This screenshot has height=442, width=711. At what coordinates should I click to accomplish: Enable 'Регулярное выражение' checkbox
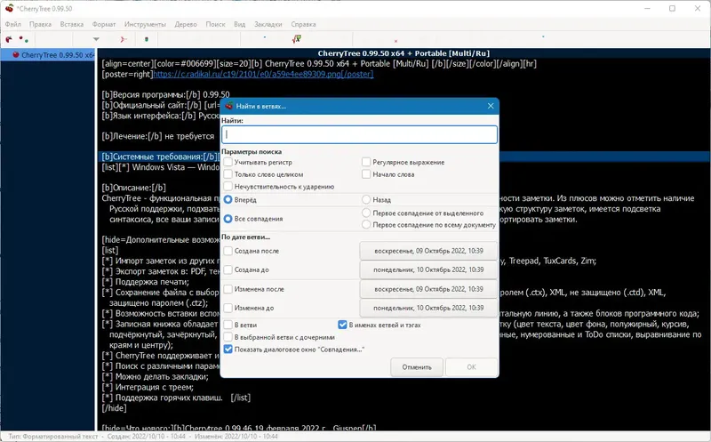point(366,162)
